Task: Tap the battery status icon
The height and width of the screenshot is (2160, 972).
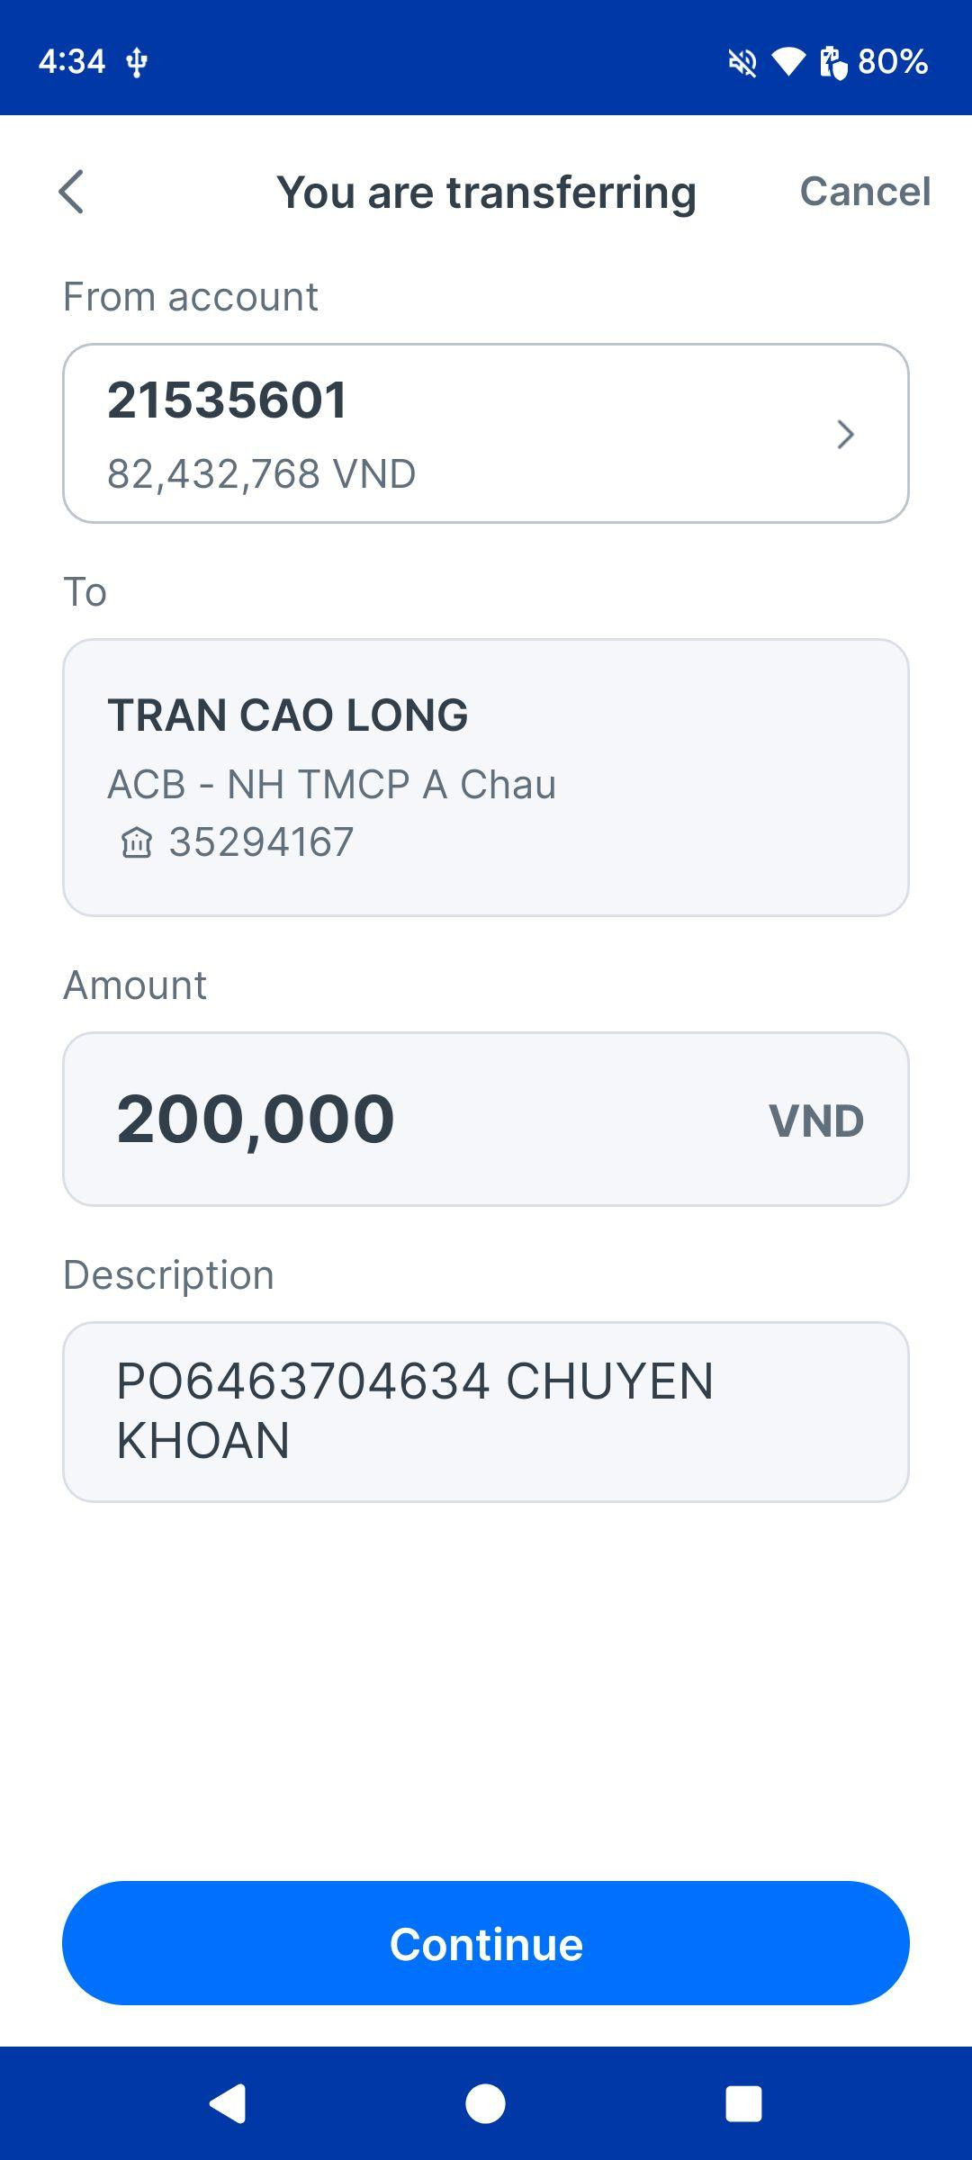Action: click(x=833, y=62)
